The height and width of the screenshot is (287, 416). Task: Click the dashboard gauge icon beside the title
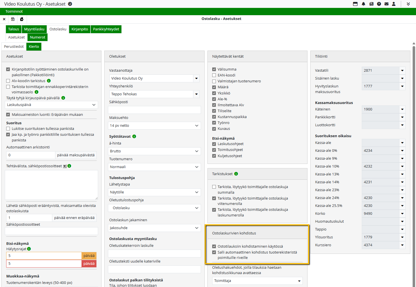pyautogui.click(x=70, y=4)
